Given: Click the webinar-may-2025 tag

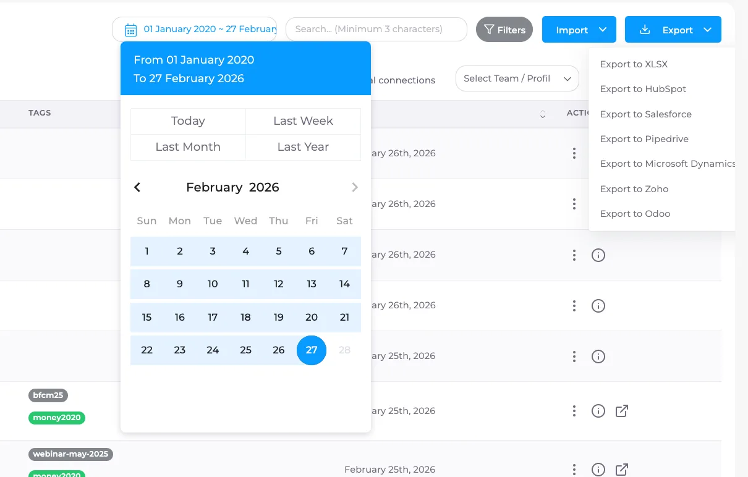Looking at the screenshot, I should coord(70,454).
